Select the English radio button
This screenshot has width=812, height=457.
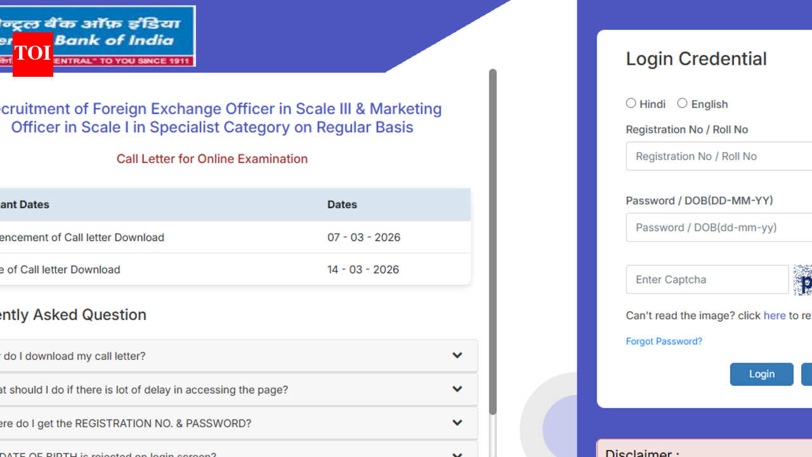click(x=682, y=103)
